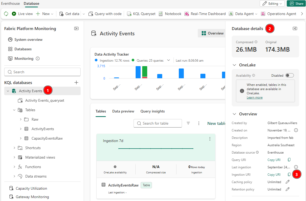
Task: Click the copy icon for Query URI
Action: [x=289, y=160]
